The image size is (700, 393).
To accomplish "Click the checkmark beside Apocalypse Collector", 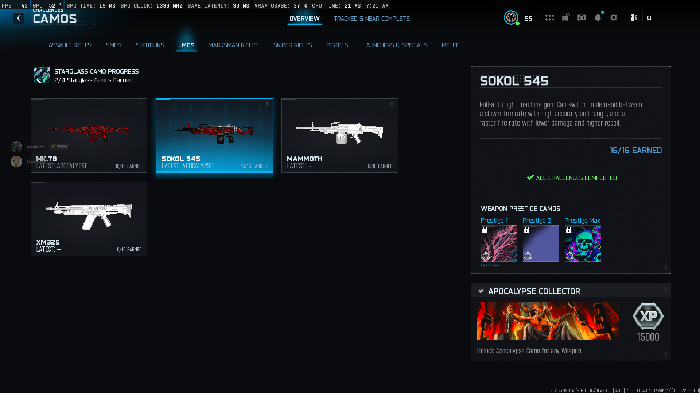I will click(481, 291).
